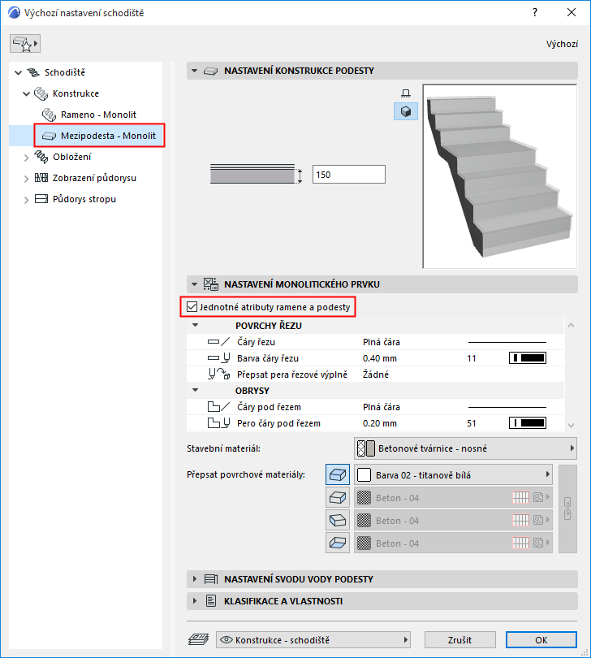Viewport: 591px width, 658px height.
Task: Toggle bottom surface override icon
Action: [x=338, y=543]
